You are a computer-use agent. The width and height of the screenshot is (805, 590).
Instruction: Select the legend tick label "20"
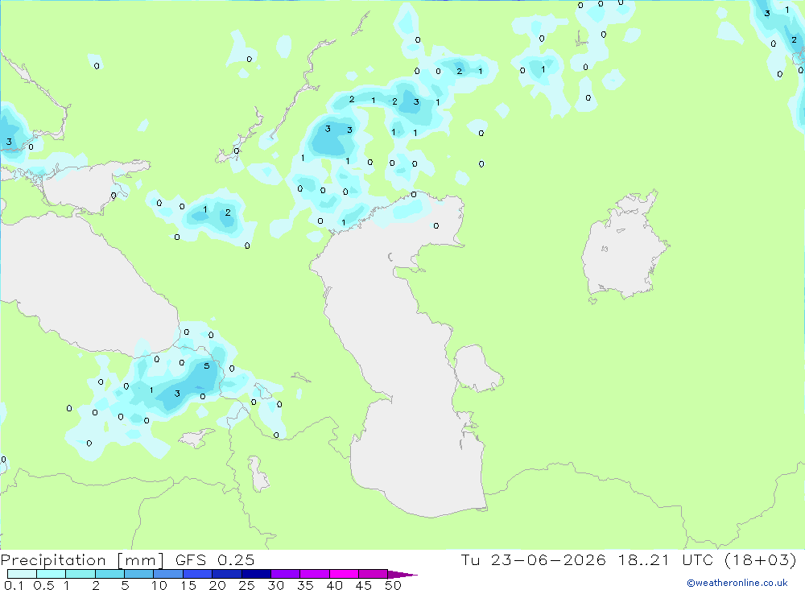[x=217, y=585]
